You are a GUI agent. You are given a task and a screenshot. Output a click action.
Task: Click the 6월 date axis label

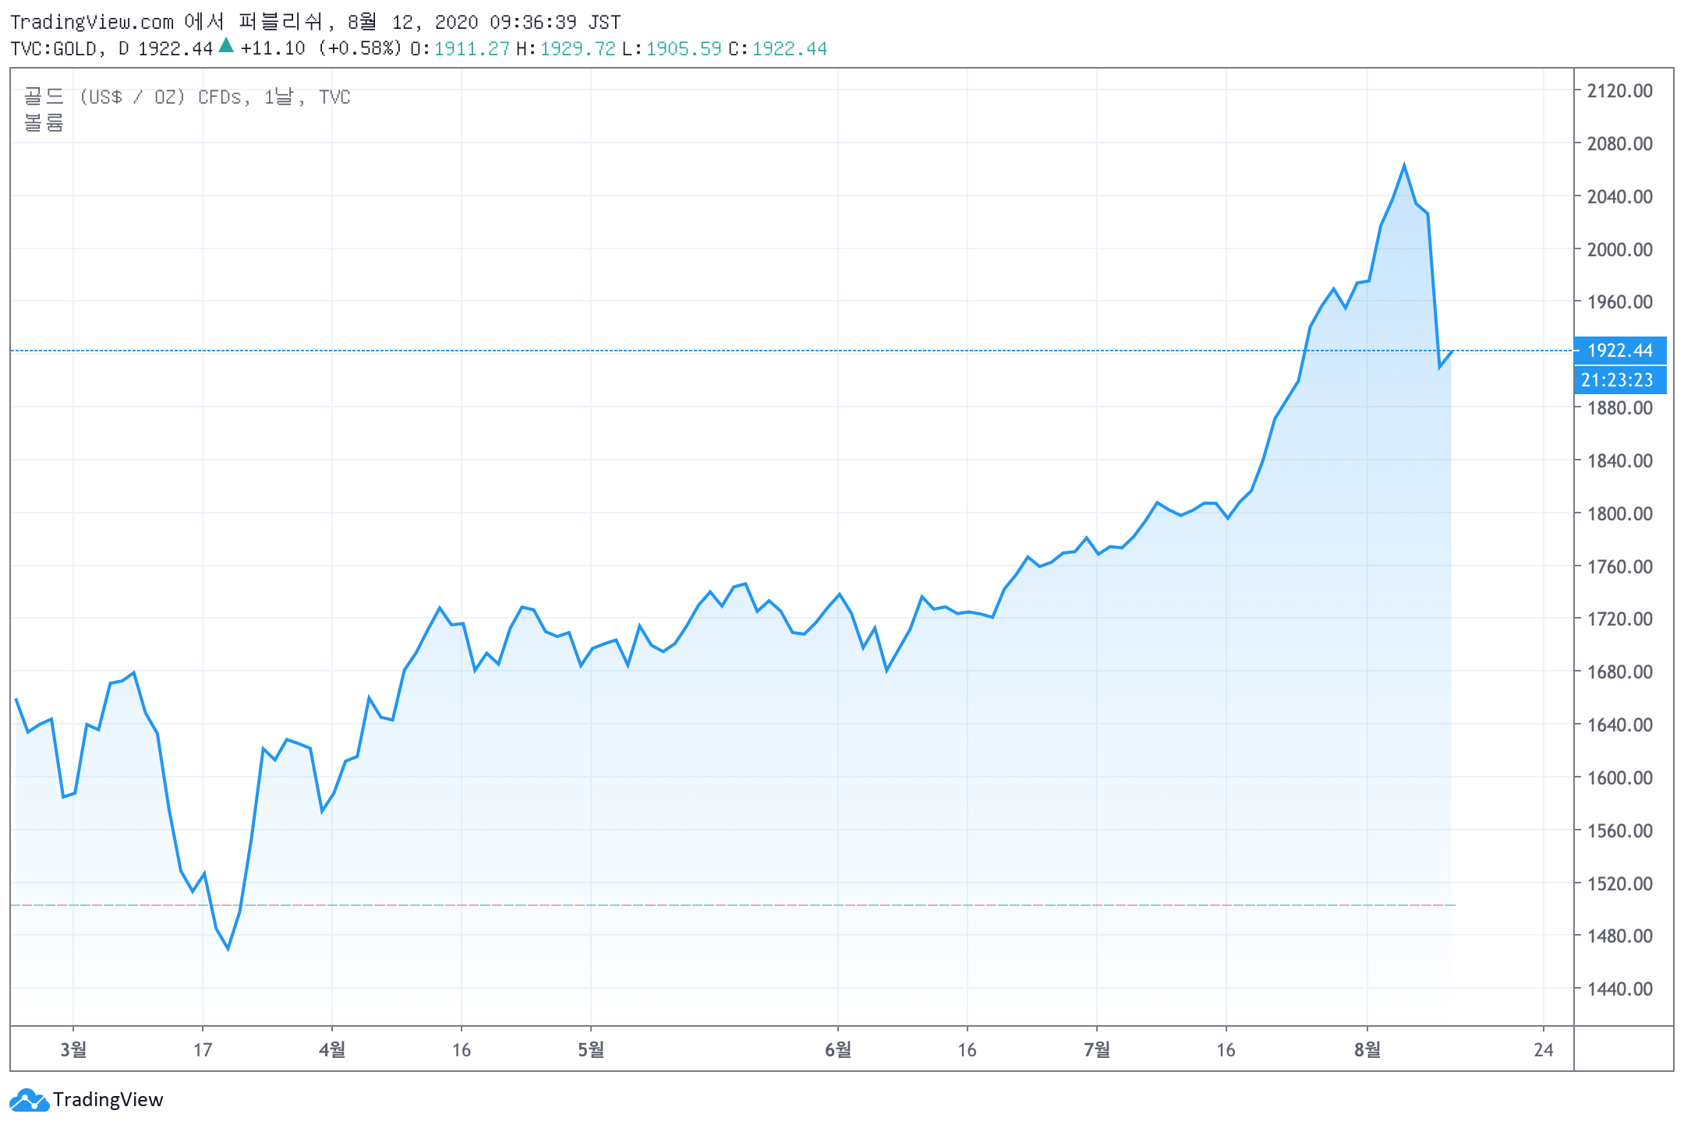[838, 1050]
